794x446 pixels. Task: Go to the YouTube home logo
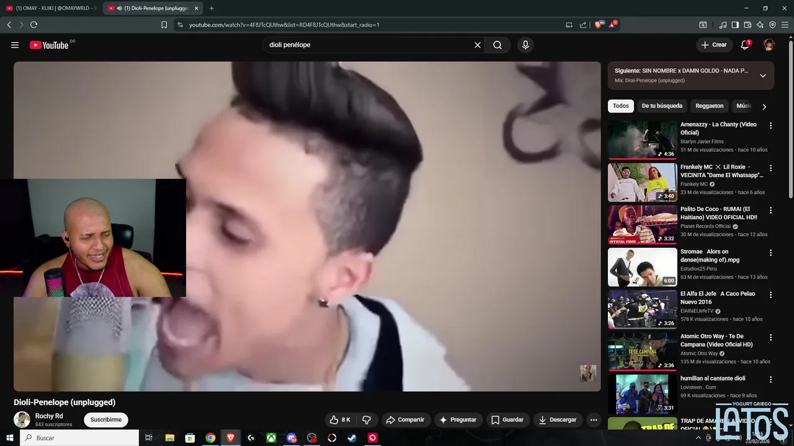pyautogui.click(x=49, y=45)
